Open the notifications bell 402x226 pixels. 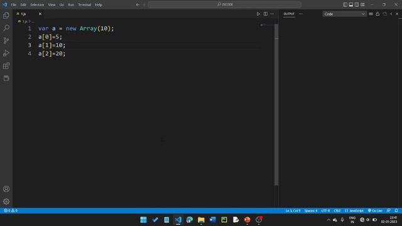[x=396, y=210]
